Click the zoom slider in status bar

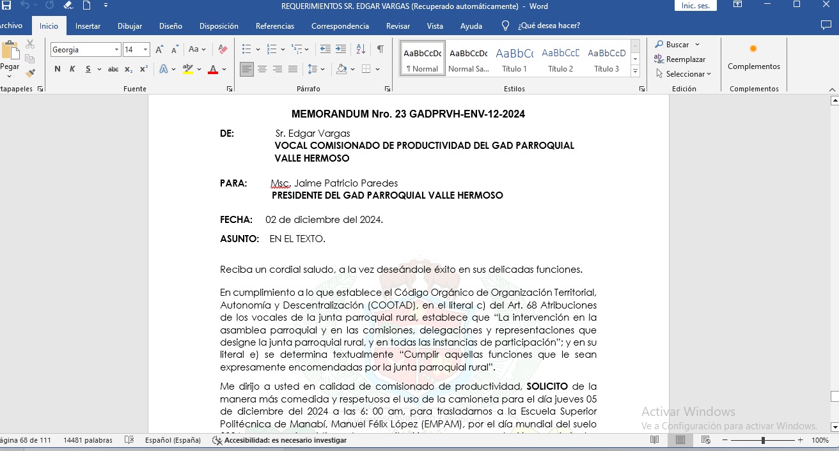(x=763, y=440)
